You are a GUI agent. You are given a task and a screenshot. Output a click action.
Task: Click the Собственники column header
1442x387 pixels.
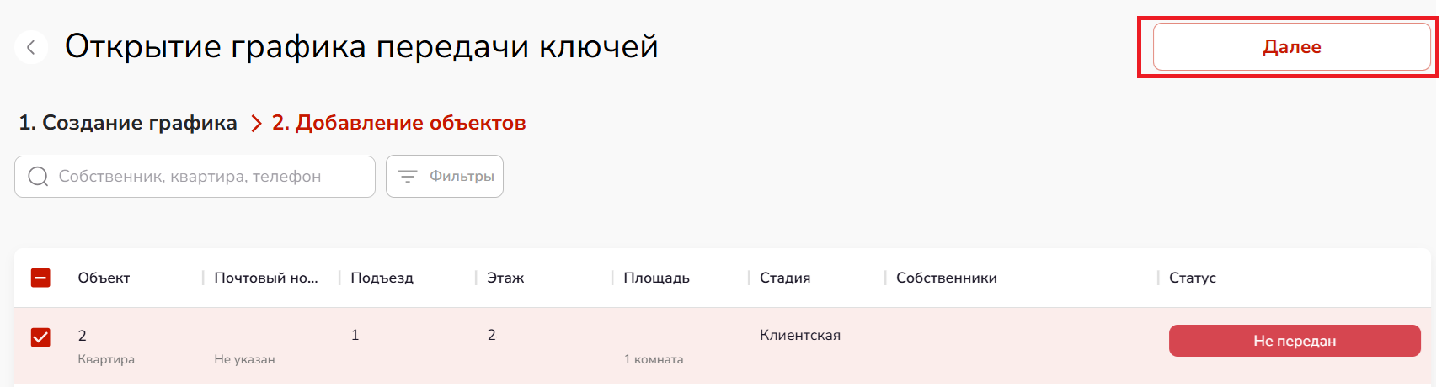(946, 278)
